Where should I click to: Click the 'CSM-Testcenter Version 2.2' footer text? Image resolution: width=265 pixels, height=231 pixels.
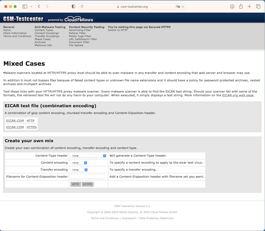[x=132, y=206]
